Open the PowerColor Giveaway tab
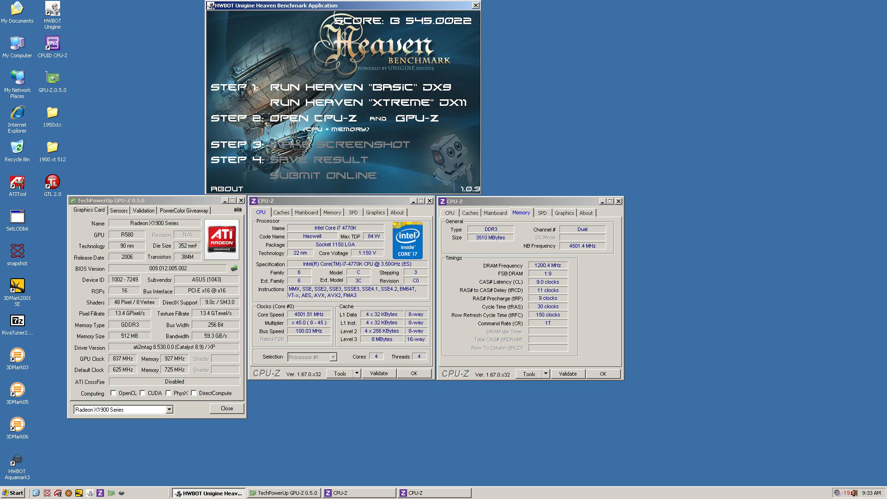Screen dimensions: 887x499 coord(184,211)
